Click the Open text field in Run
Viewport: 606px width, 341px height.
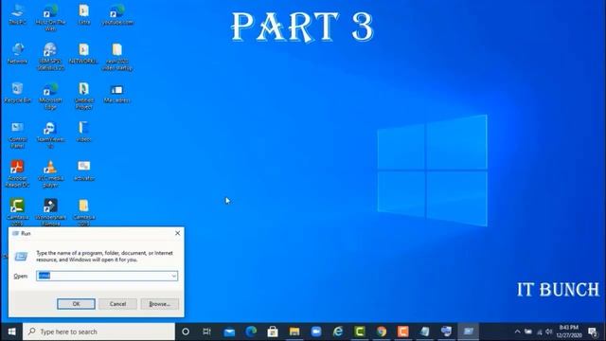click(x=107, y=276)
